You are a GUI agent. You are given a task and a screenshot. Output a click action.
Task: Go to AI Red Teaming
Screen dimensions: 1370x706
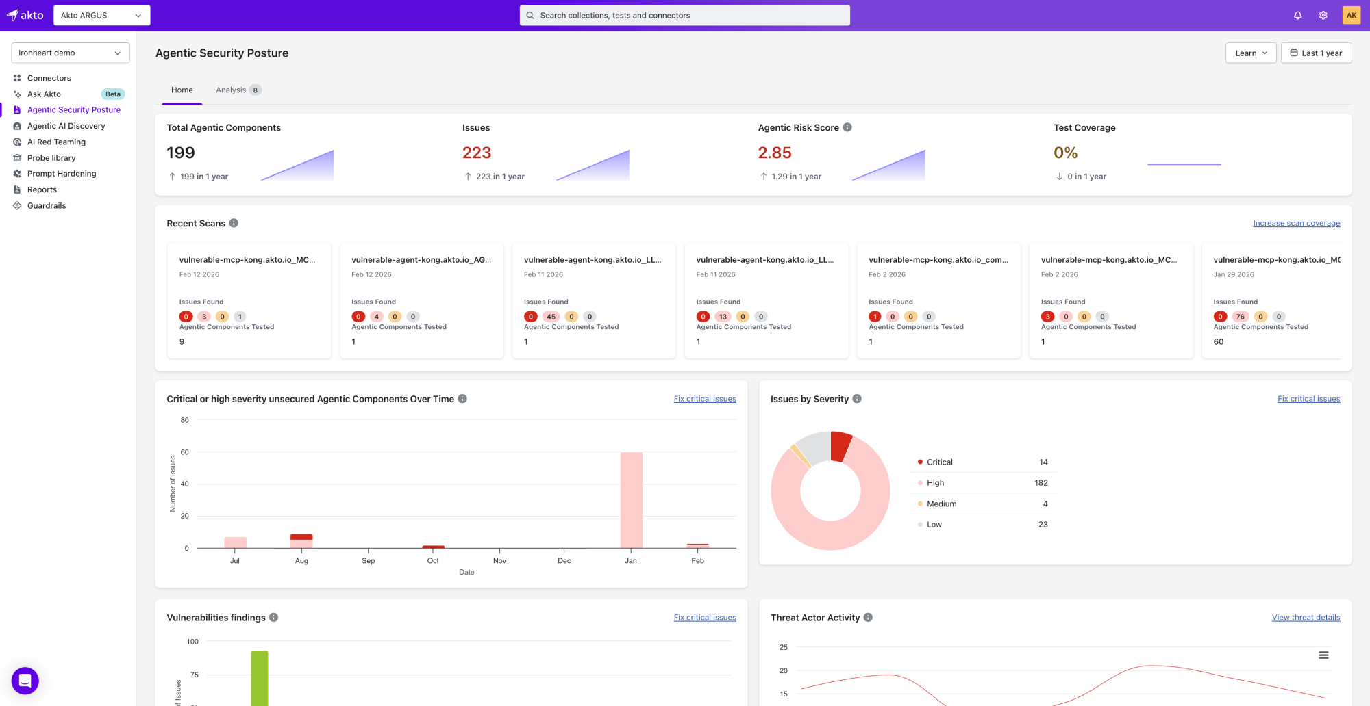(x=56, y=142)
